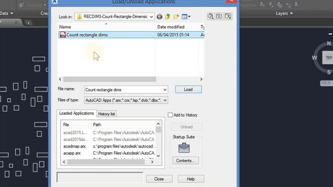Image resolution: width=333 pixels, height=187 pixels.
Task: Click TOP face of the ViewCube
Action: [x=328, y=58]
